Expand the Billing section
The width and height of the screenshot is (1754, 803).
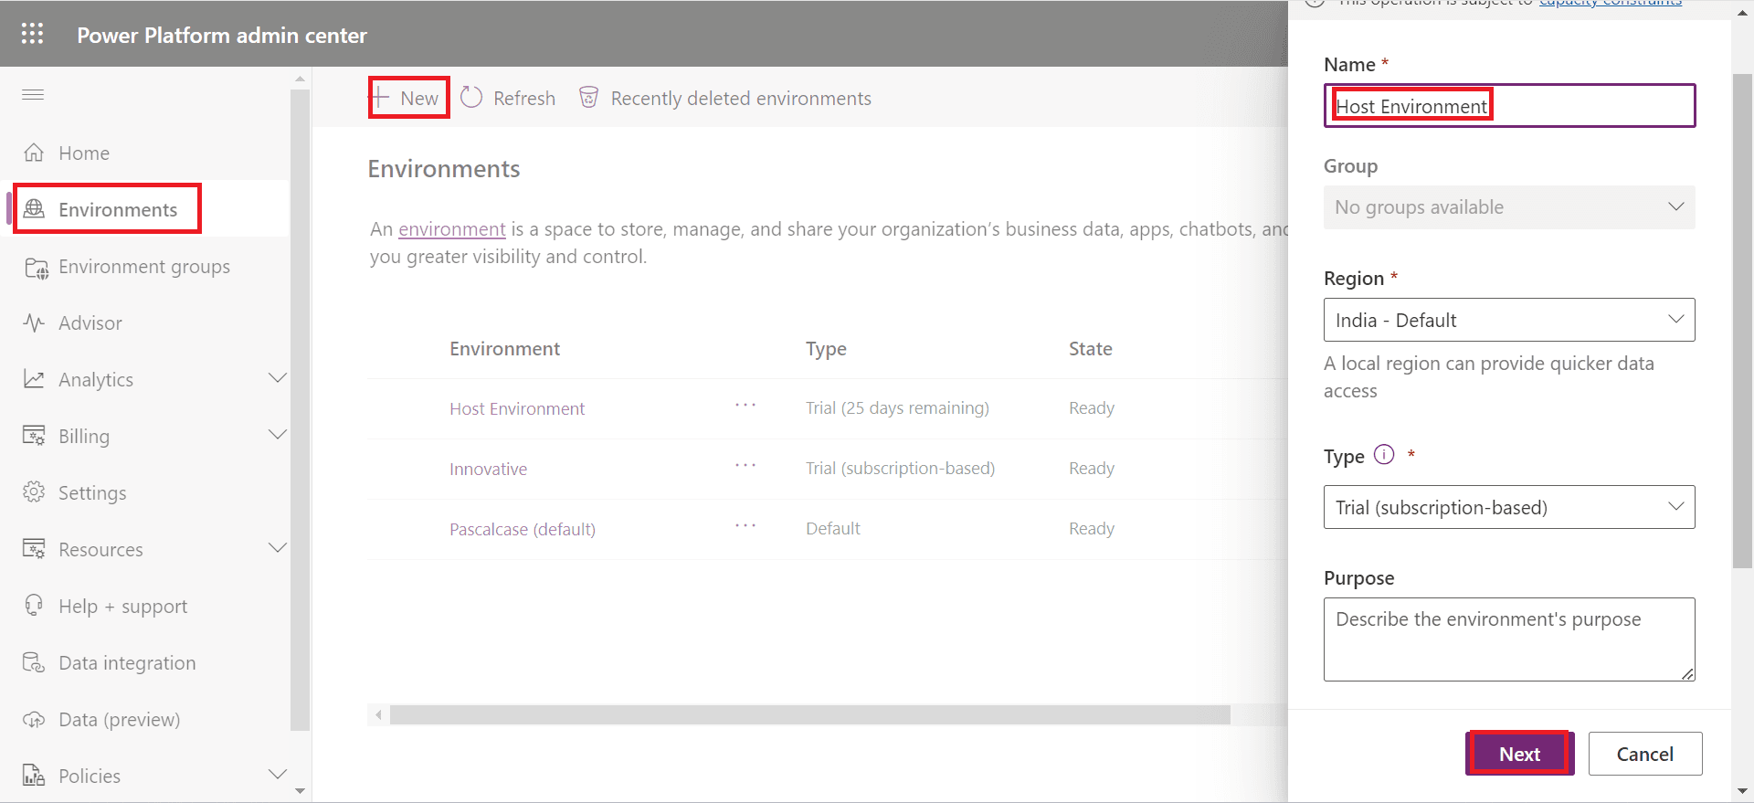(x=277, y=436)
